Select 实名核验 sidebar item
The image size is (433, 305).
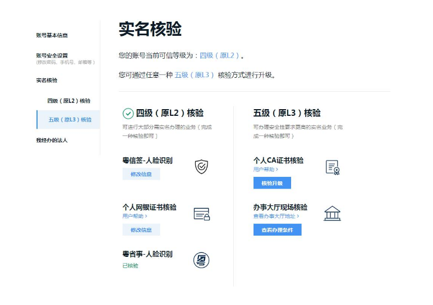tap(47, 81)
